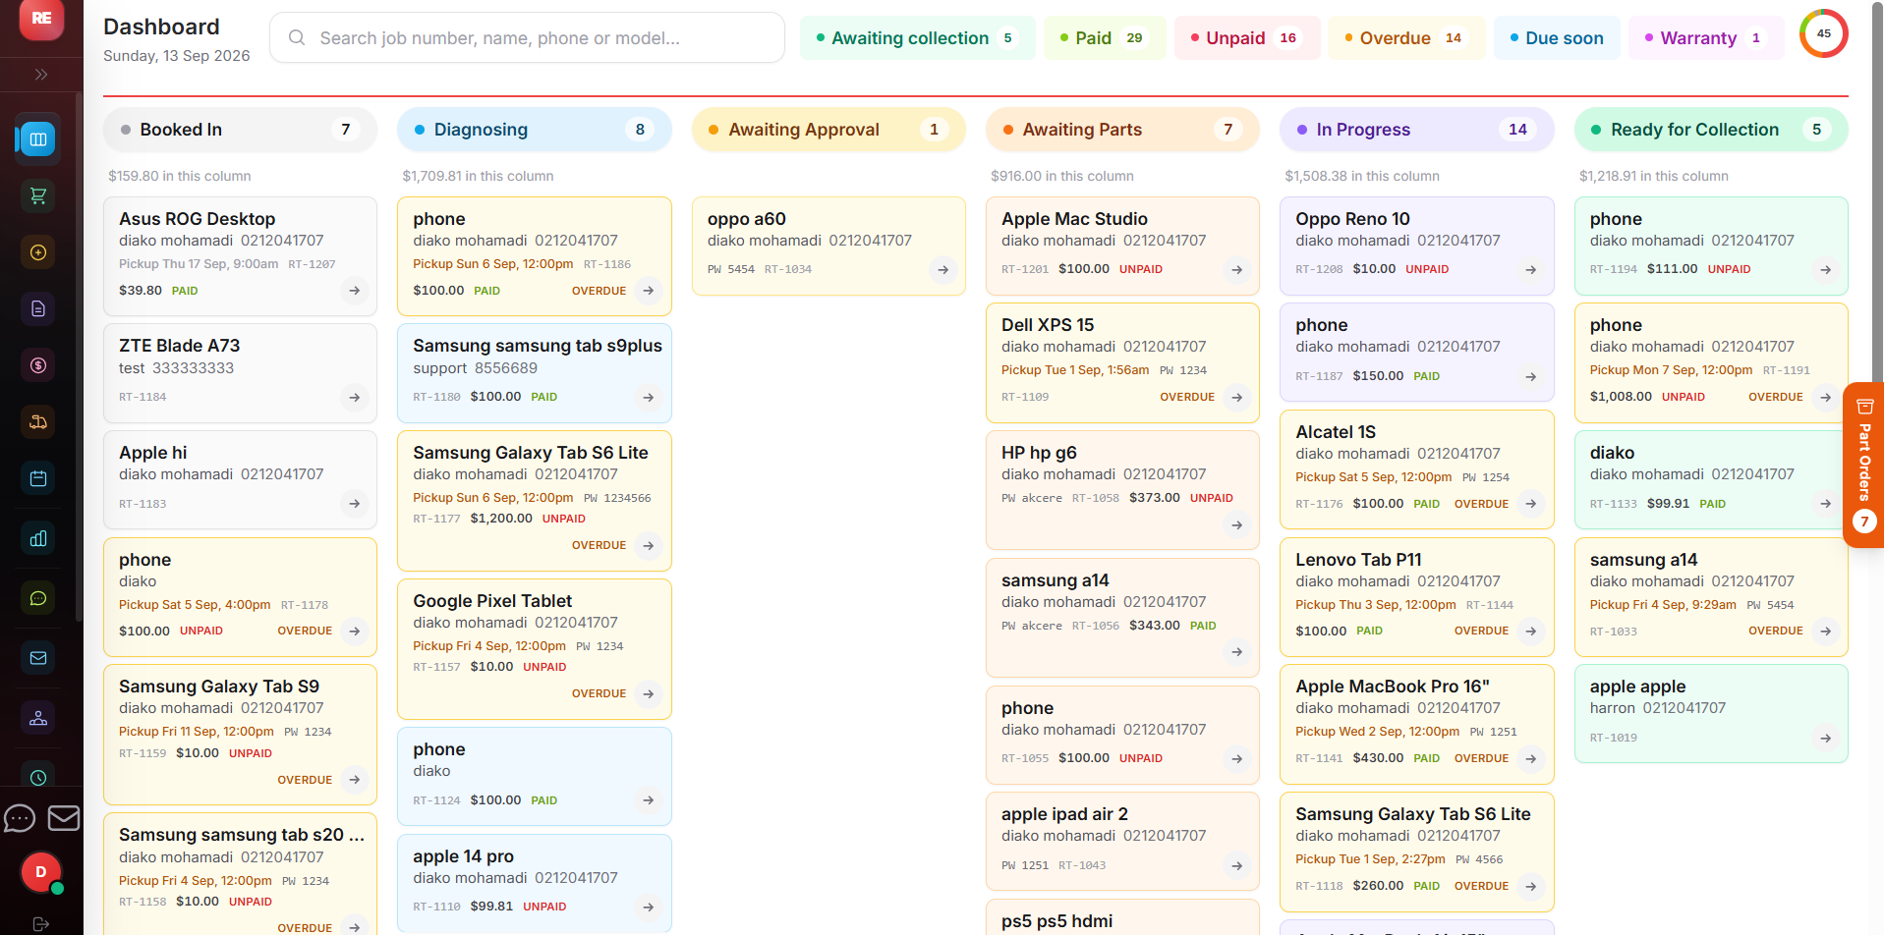
Task: Open arrow on Asus ROG Desktop card
Action: [355, 291]
